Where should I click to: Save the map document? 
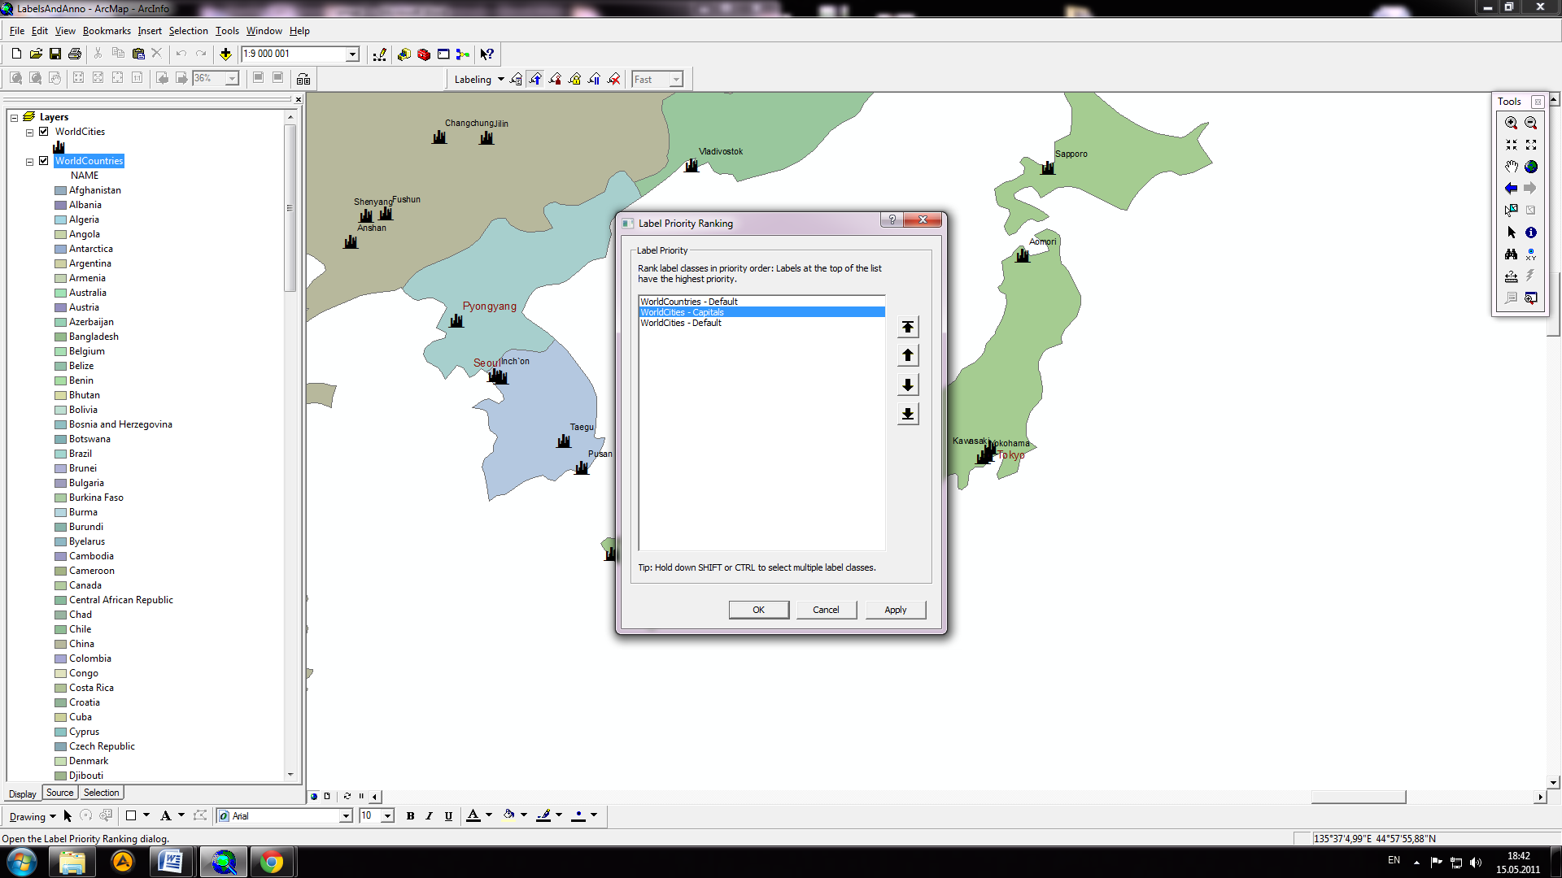[55, 54]
